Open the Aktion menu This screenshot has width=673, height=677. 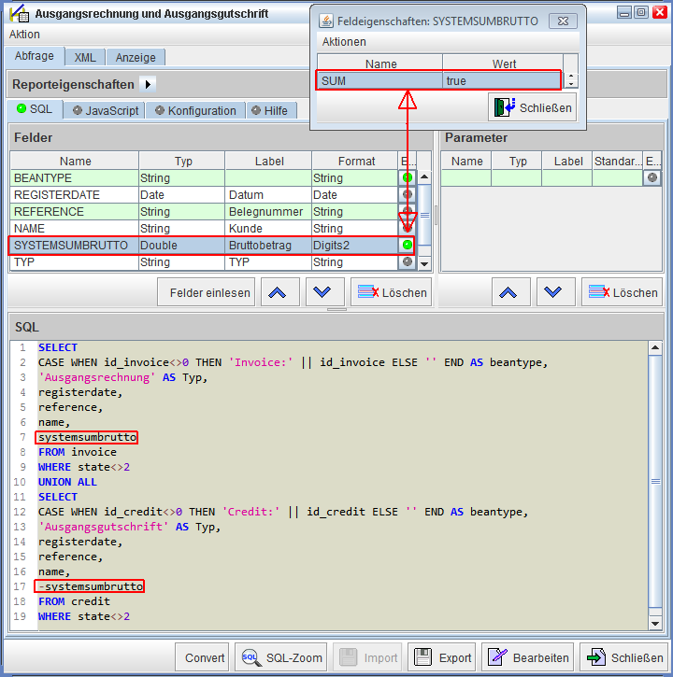pyautogui.click(x=24, y=35)
